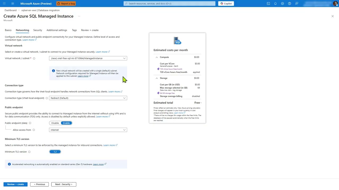Select the Networking tab
339x190 pixels.
(x=23, y=30)
